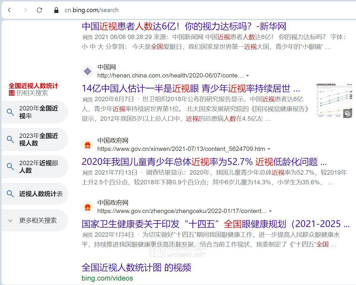Select related search 2023年全国近视人数

pyautogui.click(x=35, y=139)
